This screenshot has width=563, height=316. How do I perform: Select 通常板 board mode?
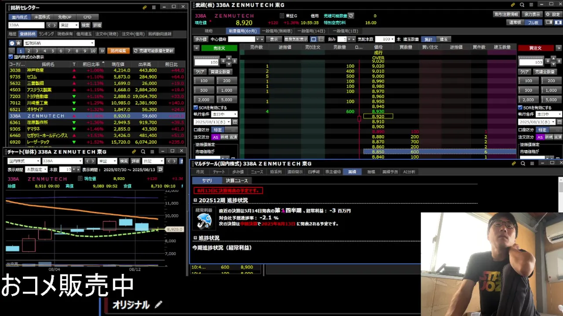(515, 22)
